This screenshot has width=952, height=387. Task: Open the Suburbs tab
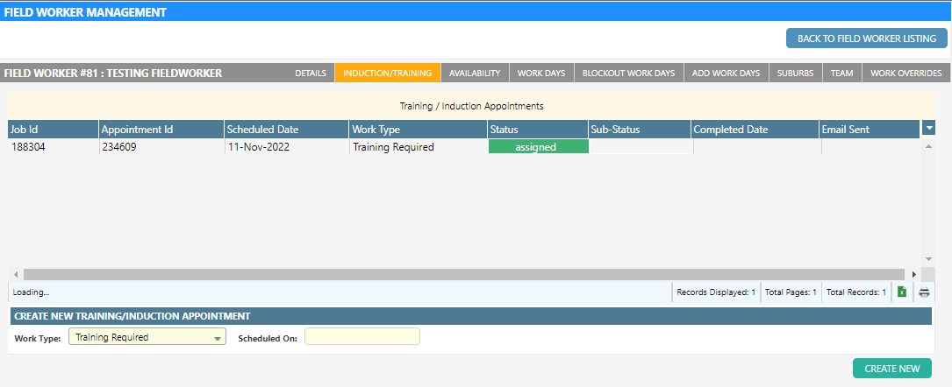(x=795, y=74)
